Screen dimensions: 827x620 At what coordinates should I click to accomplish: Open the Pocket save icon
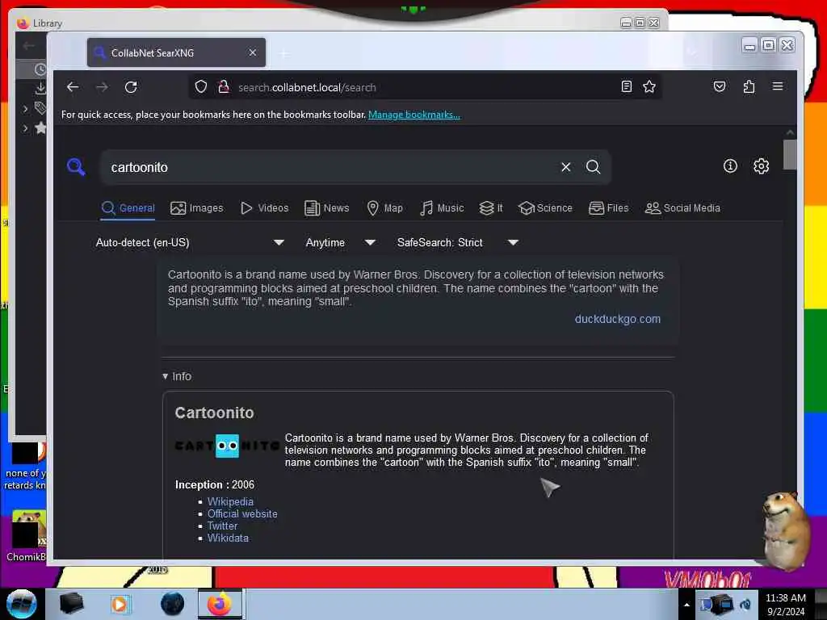pos(720,86)
